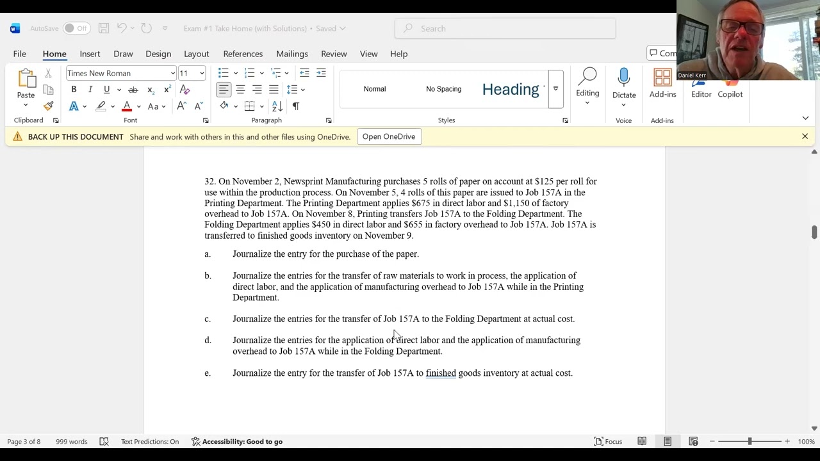
Task: Open the File menu
Action: (x=20, y=54)
